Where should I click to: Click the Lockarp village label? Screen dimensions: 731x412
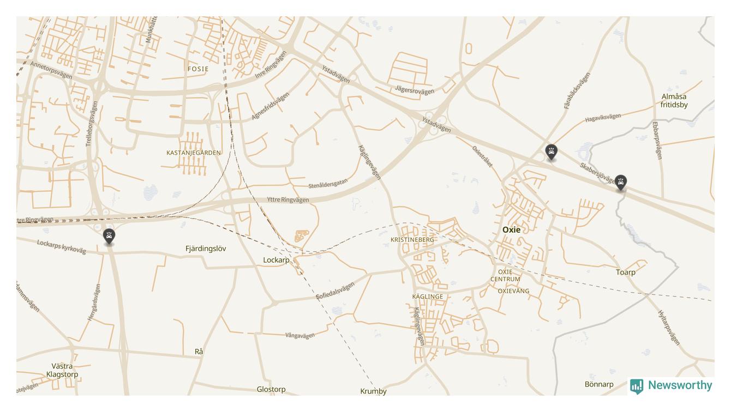coord(277,260)
